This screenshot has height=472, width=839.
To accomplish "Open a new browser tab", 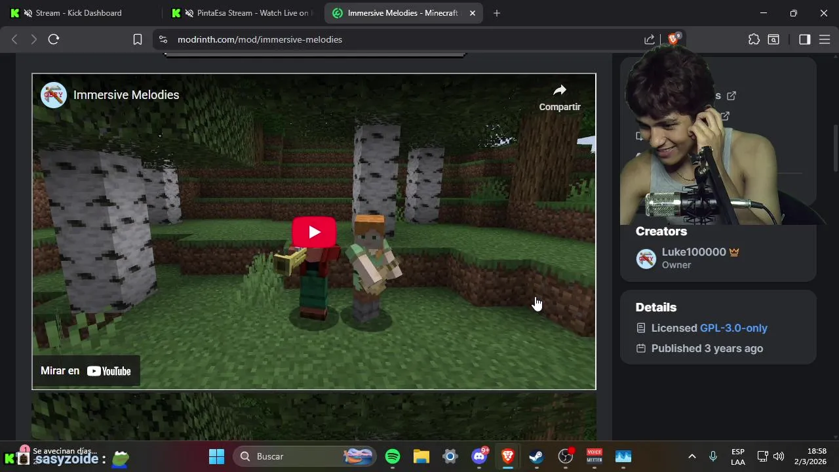I will 497,13.
